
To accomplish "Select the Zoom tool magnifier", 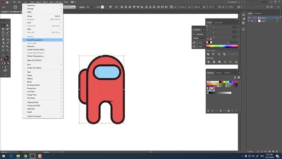I will coord(7,50).
